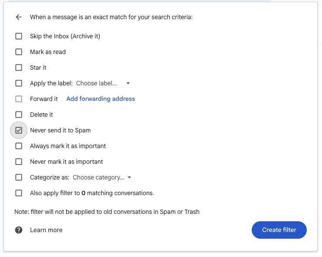
Task: Click the 'Never mark it as important' label
Action: pyautogui.click(x=66, y=162)
